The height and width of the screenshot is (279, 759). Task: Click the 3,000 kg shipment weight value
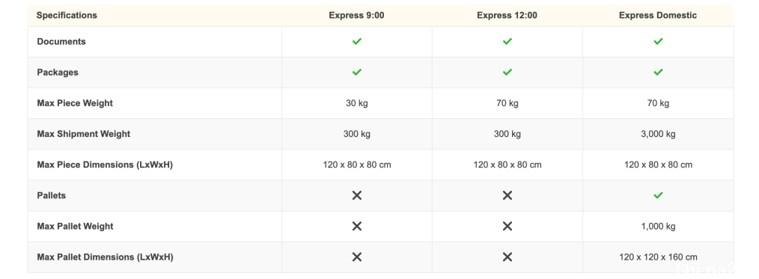[658, 134]
